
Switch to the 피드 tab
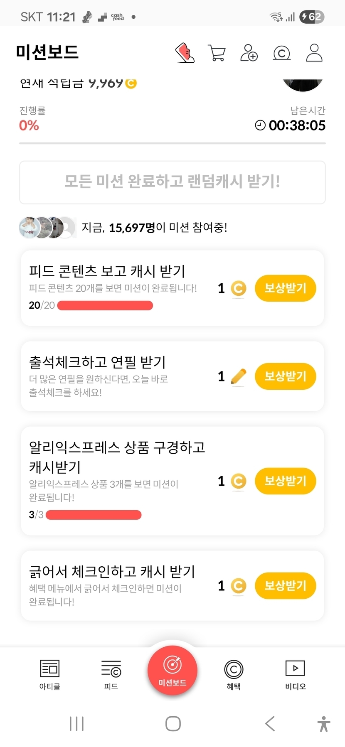111,674
